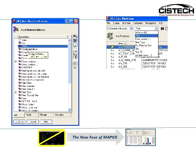Click the green-screen terminal thumbnail
The width and height of the screenshot is (196, 147).
[x=52, y=138]
